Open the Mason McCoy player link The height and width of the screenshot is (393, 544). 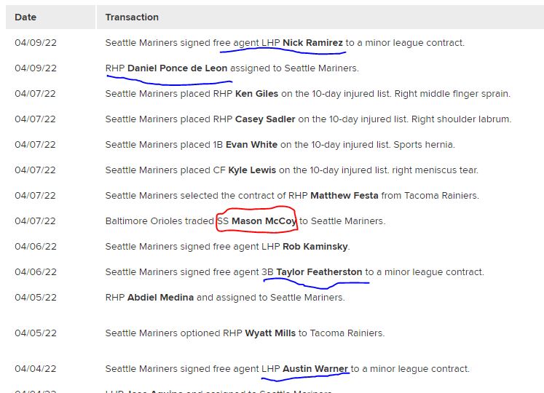(264, 221)
